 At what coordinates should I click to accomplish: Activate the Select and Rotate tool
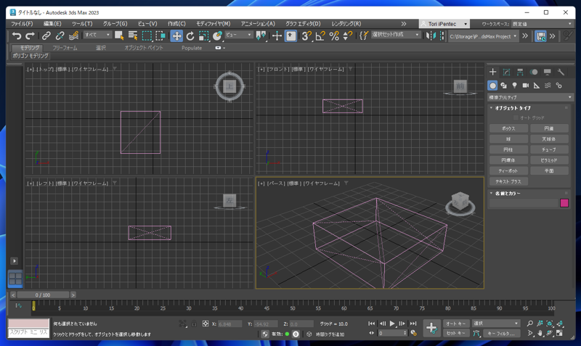click(x=190, y=36)
